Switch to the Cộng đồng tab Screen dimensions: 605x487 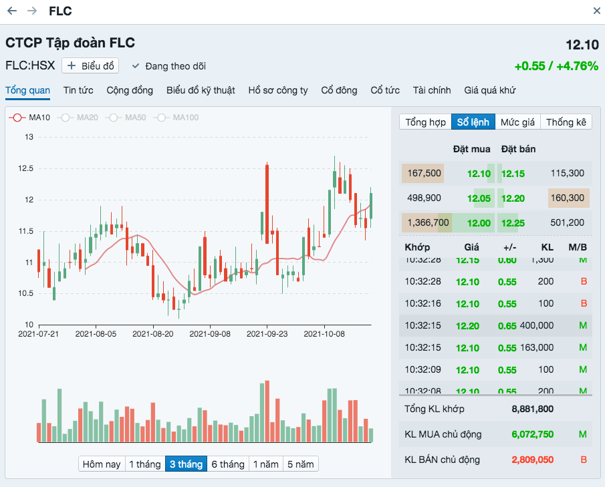pyautogui.click(x=130, y=90)
